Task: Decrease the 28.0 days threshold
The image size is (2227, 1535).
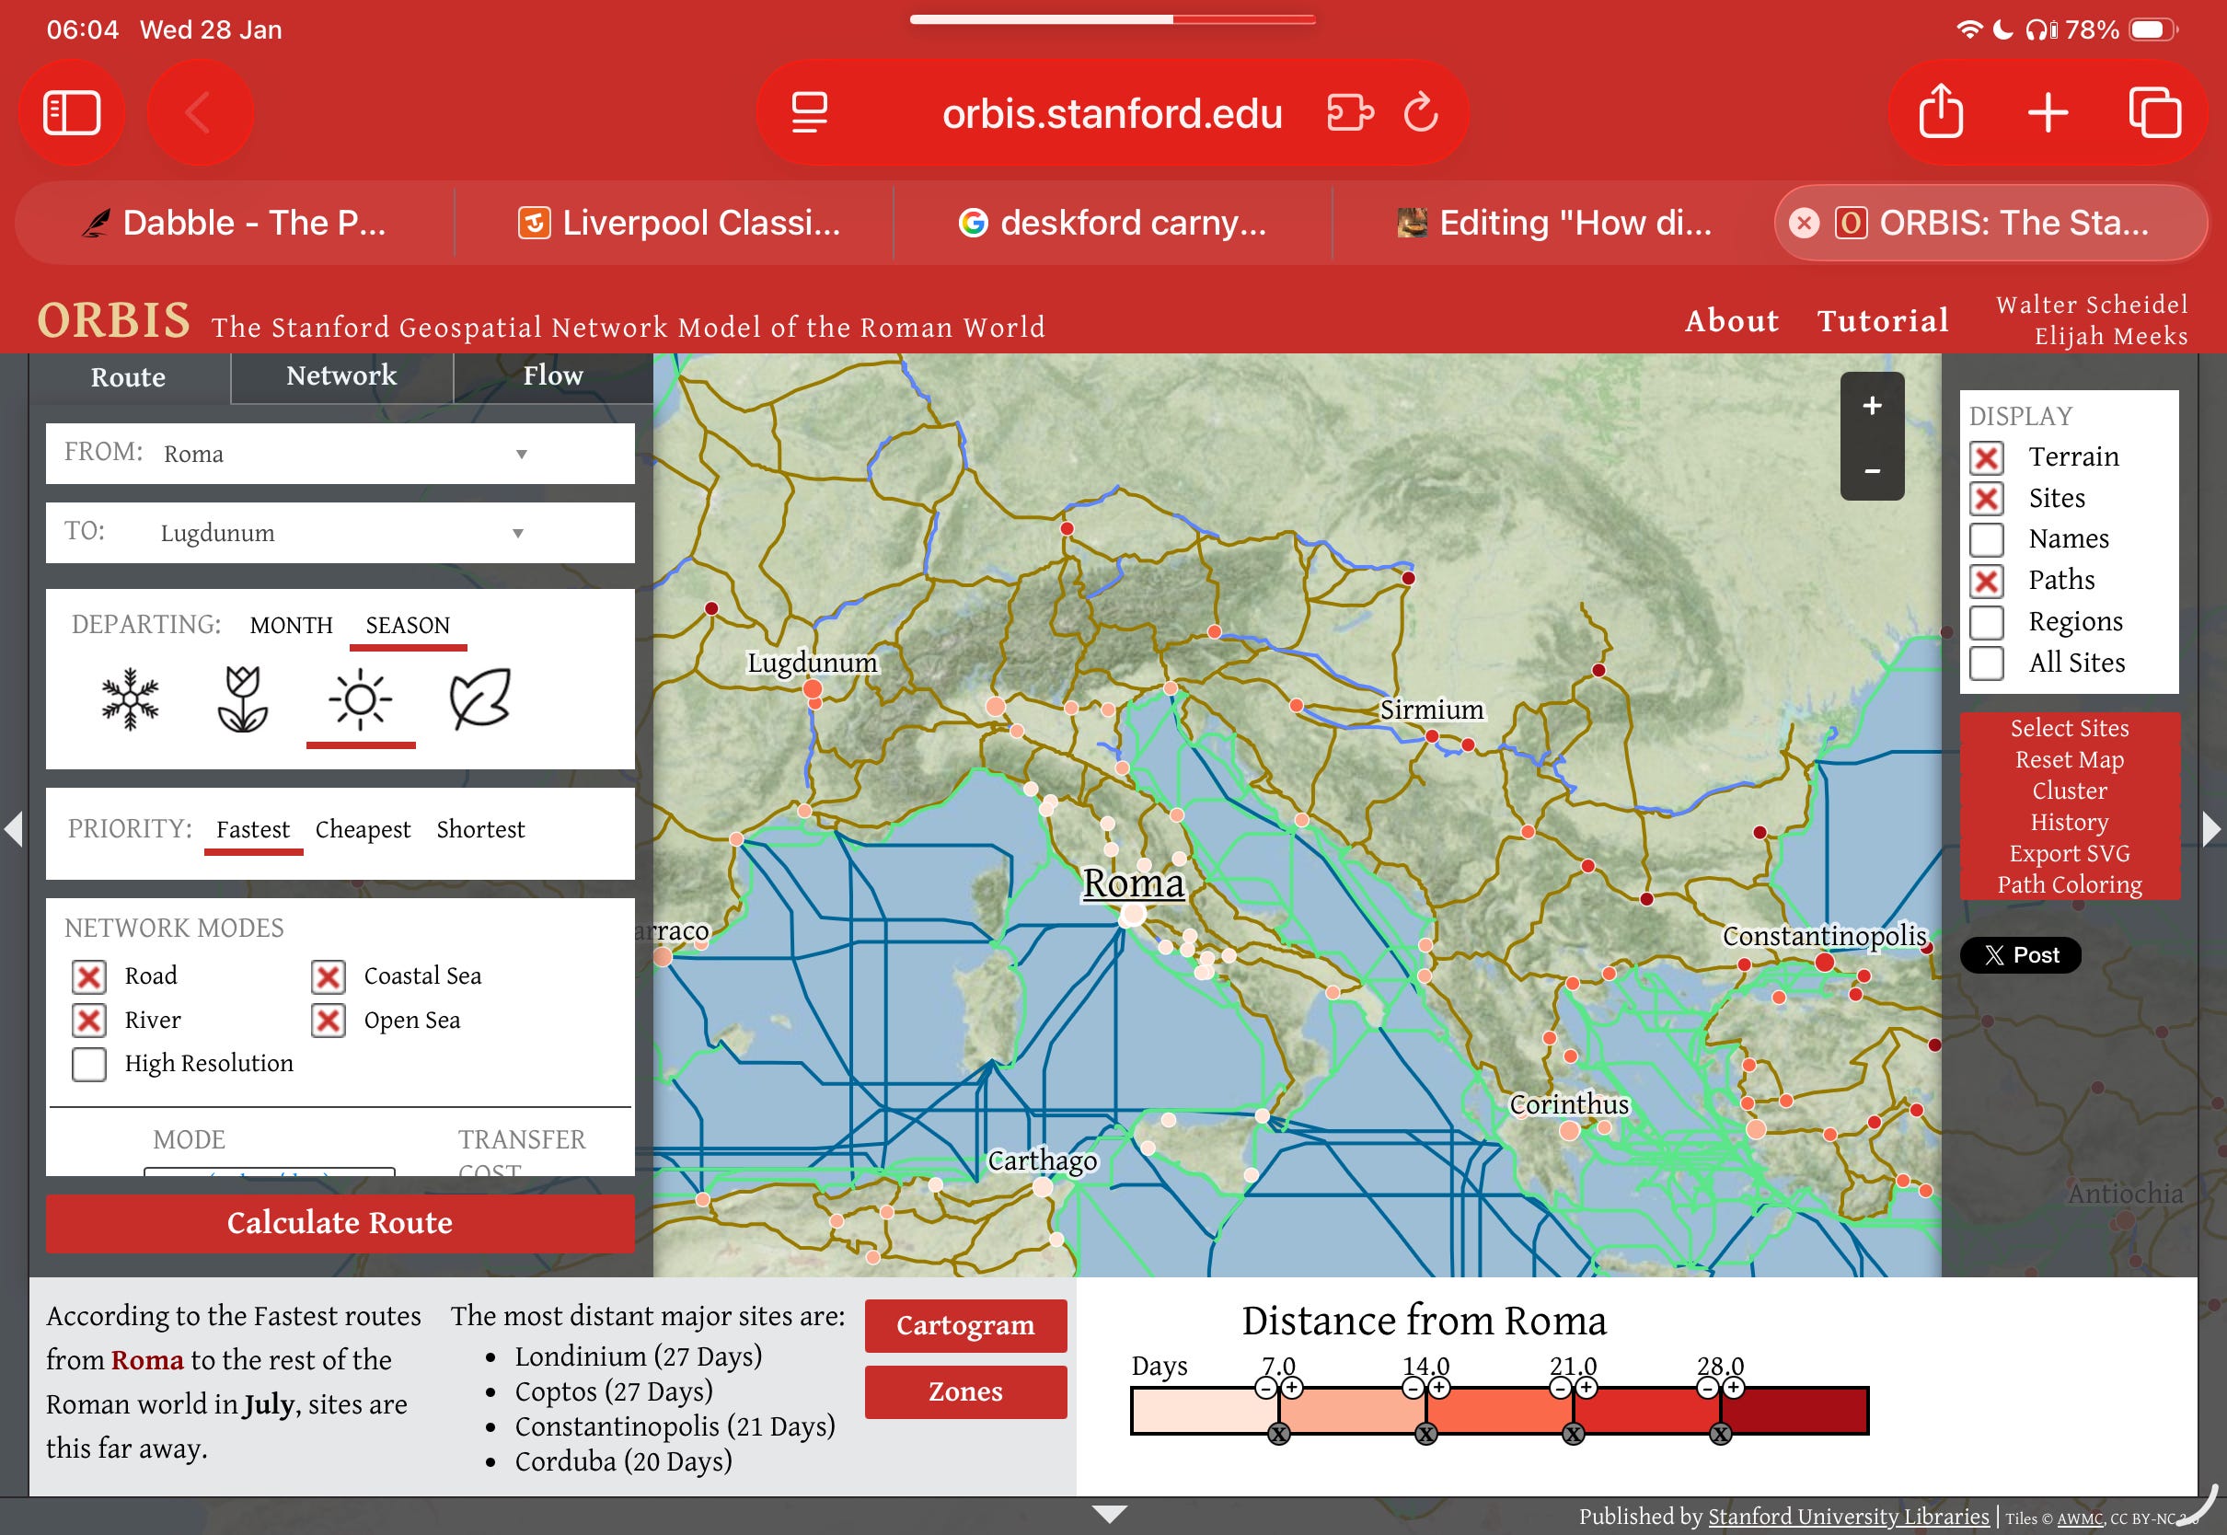Action: click(1708, 1388)
